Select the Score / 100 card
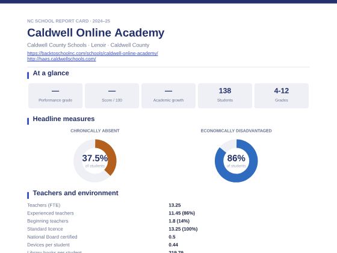 pyautogui.click(x=112, y=96)
